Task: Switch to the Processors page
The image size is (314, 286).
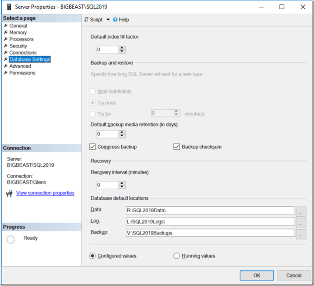Action: tap(21, 39)
